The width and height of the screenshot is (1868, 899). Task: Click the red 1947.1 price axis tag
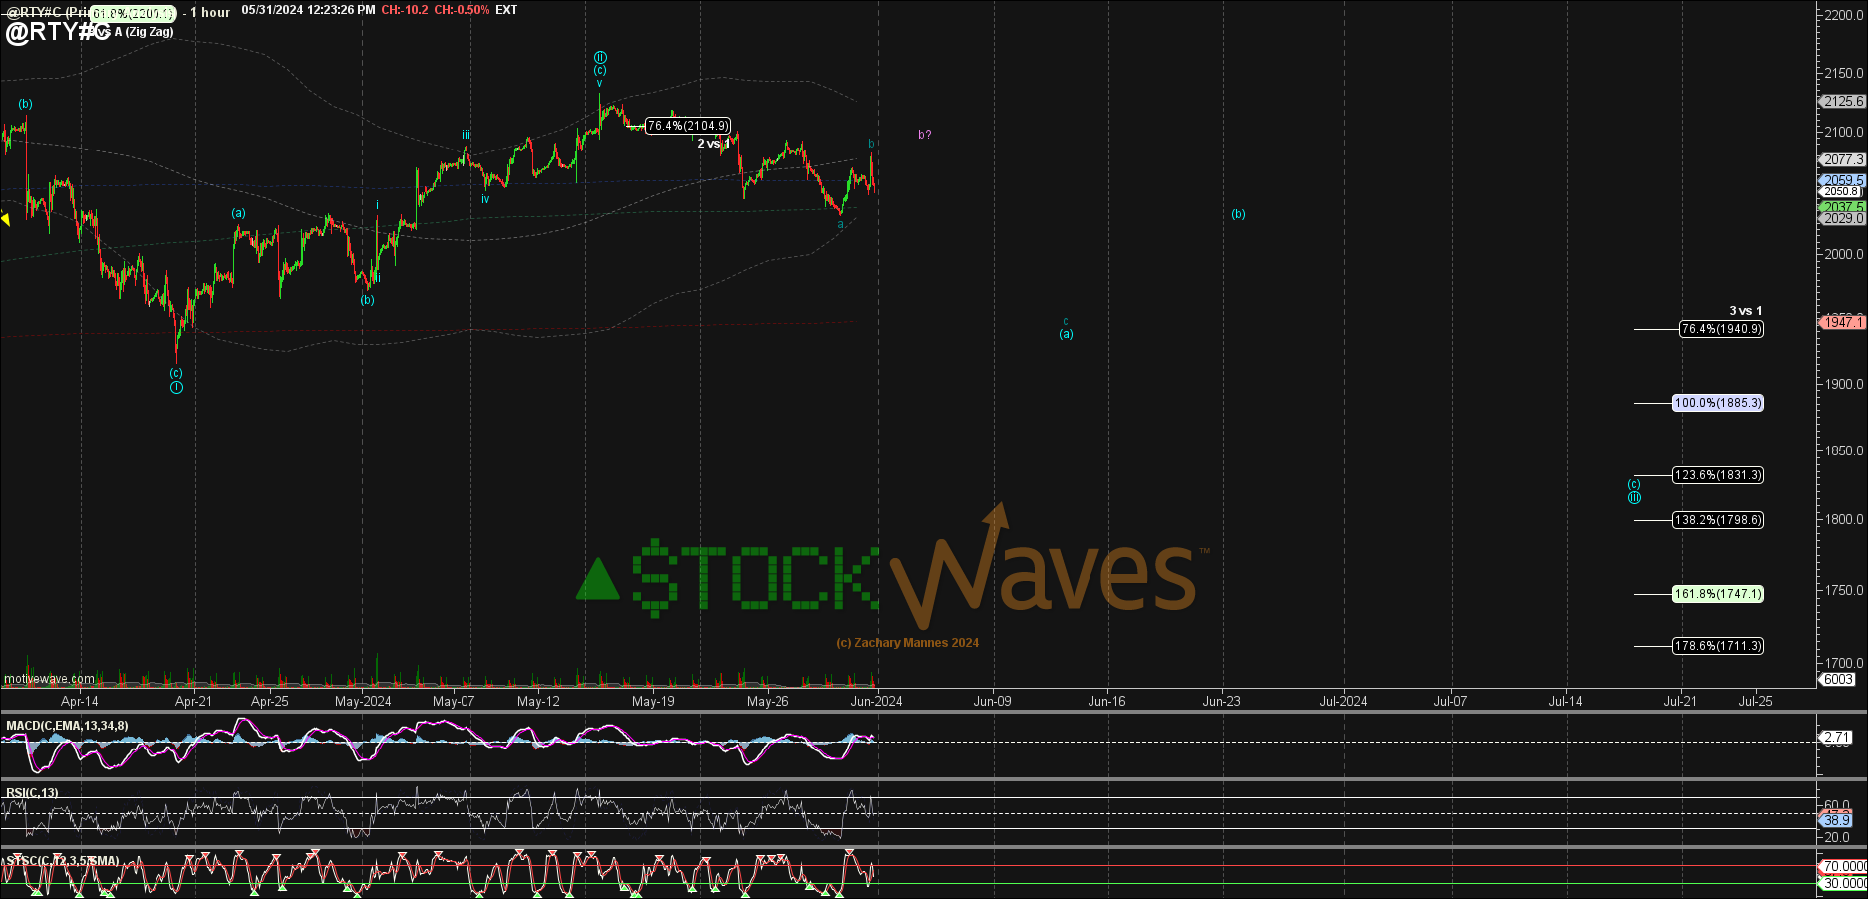point(1843,322)
